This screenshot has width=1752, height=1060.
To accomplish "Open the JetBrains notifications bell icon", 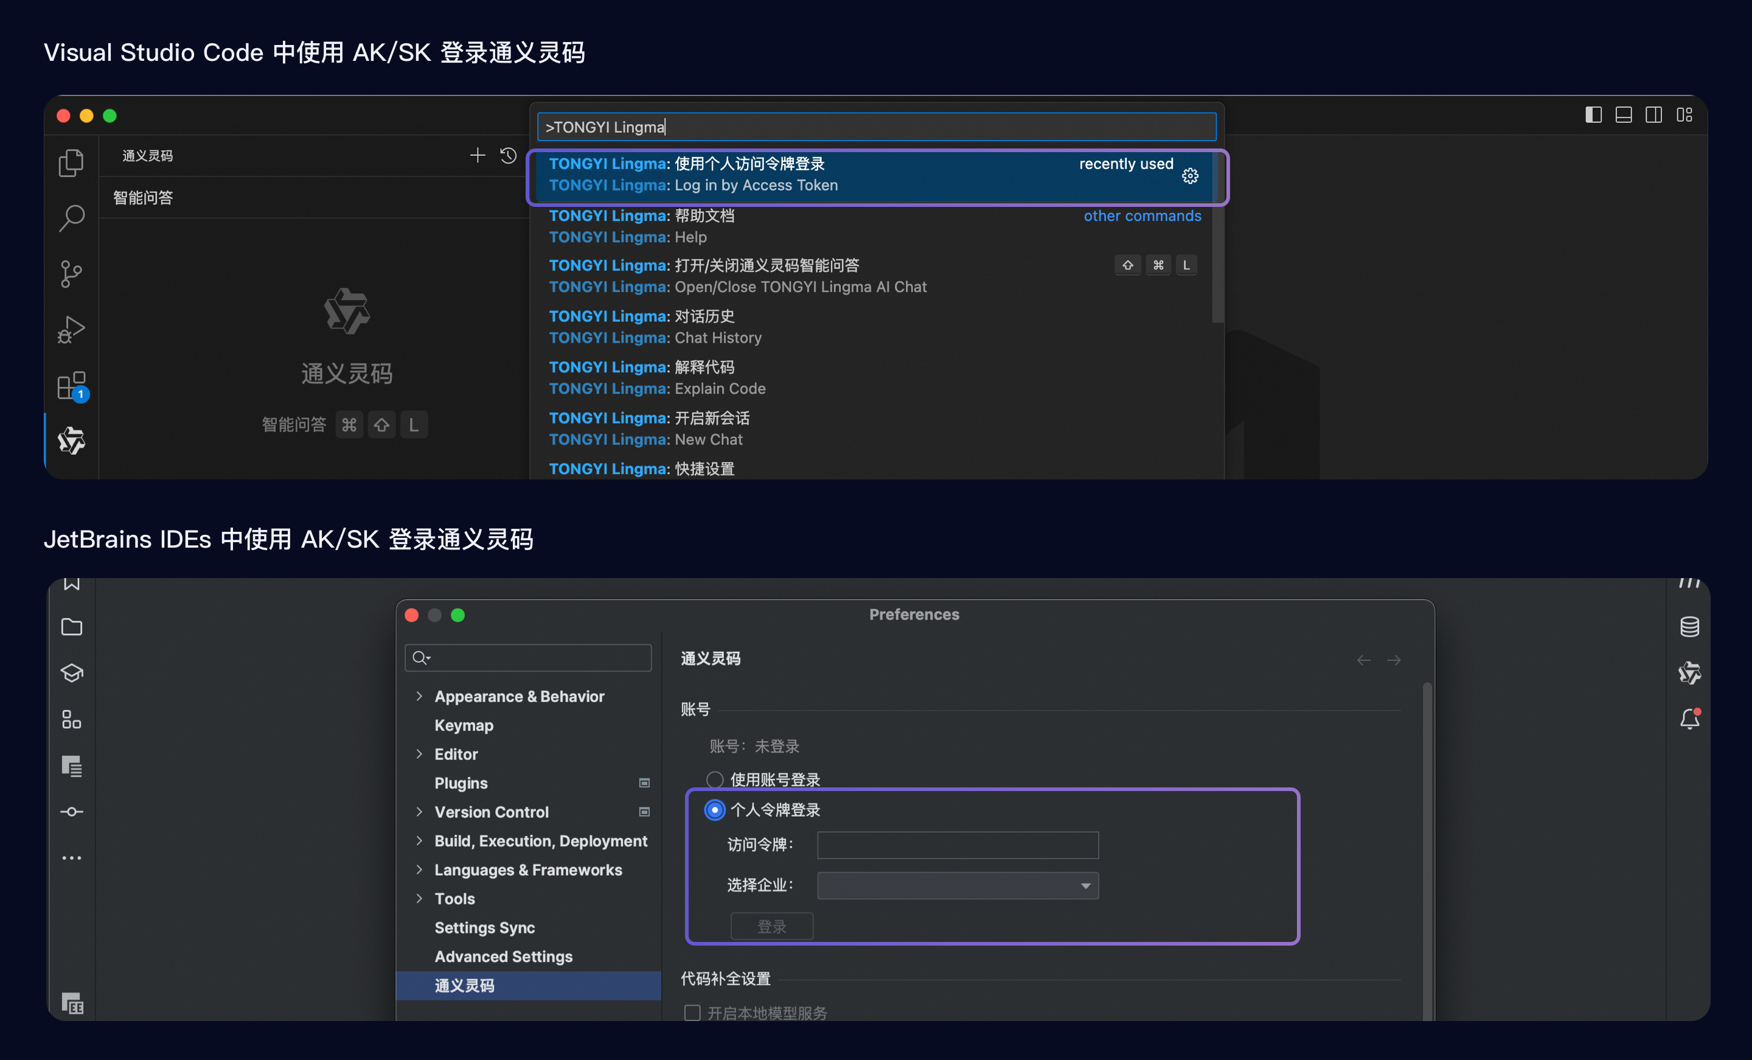I will pos(1689,719).
